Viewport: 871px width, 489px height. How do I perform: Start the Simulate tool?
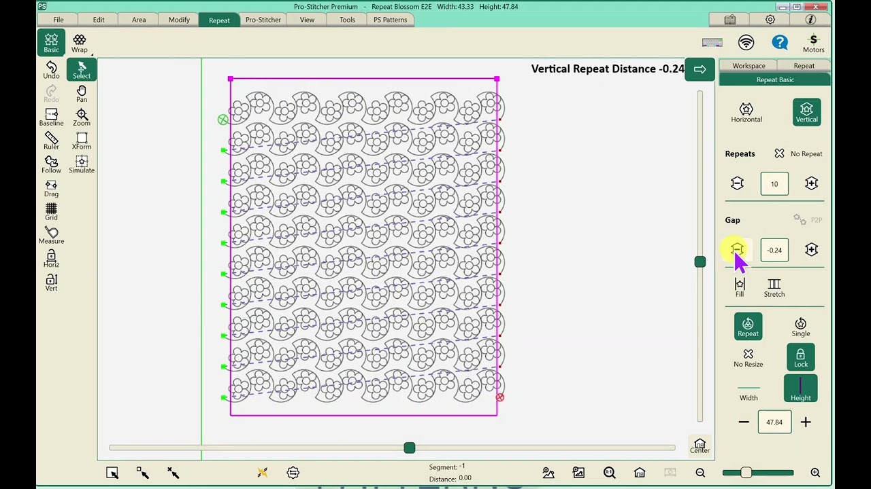(x=82, y=165)
